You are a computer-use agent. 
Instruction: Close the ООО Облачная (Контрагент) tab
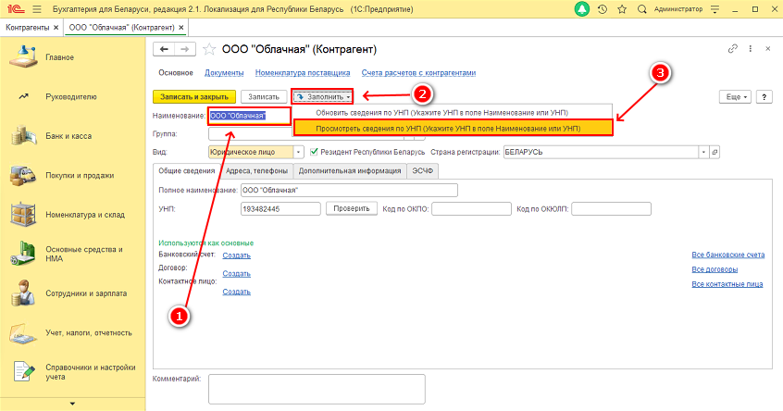[x=180, y=28]
